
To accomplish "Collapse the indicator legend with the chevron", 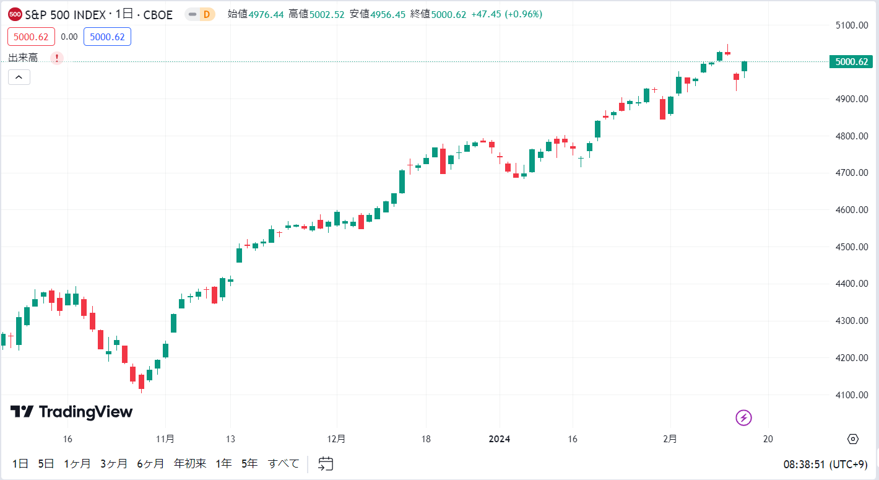I will coord(19,77).
